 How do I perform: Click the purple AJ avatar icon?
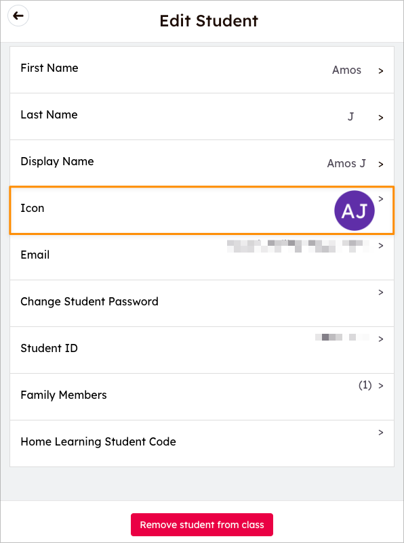354,211
